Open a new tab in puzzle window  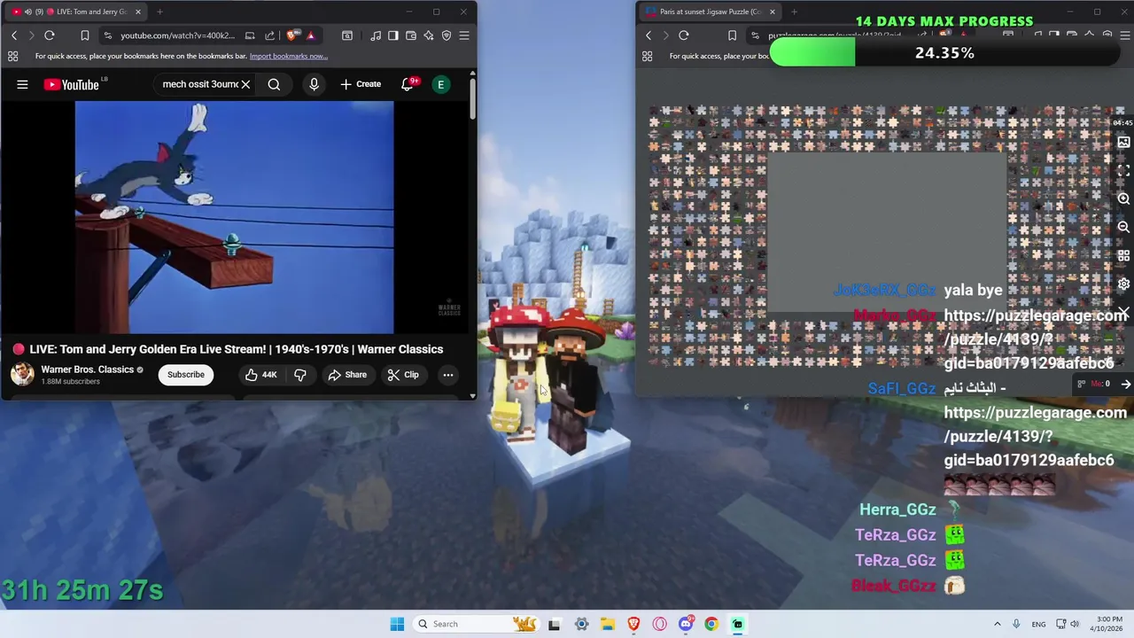point(794,12)
